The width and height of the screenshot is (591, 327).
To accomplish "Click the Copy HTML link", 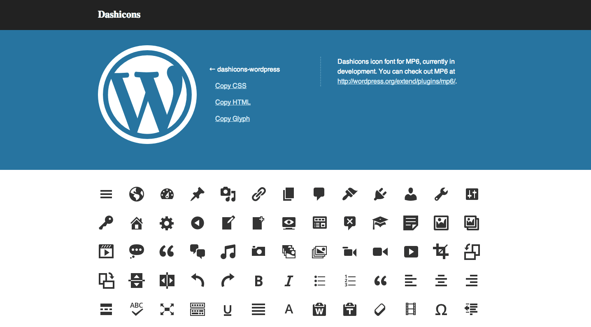I will coord(233,102).
